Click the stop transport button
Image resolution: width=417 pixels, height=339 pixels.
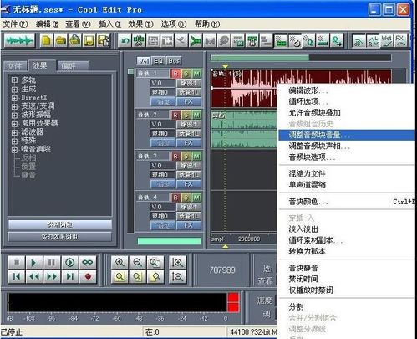17,263
